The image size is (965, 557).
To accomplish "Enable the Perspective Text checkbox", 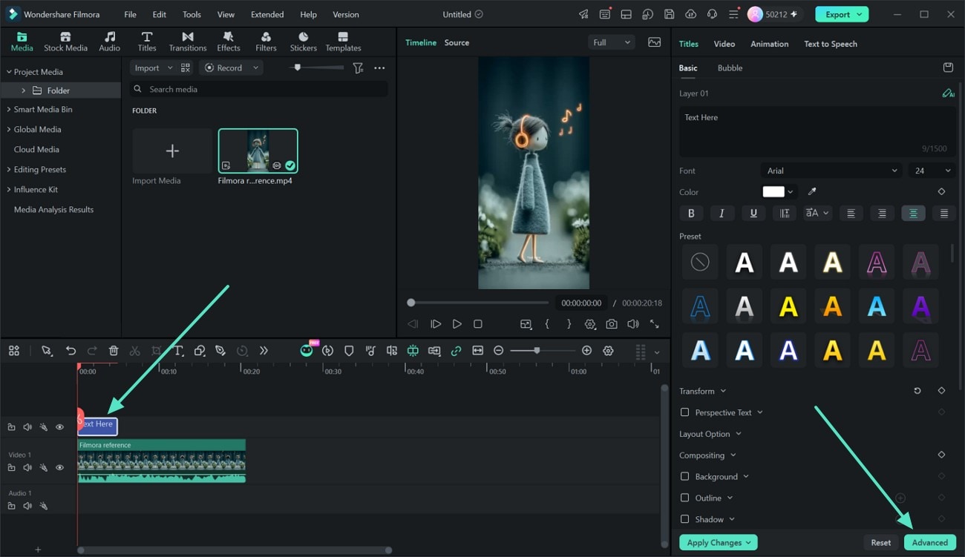I will (x=684, y=412).
